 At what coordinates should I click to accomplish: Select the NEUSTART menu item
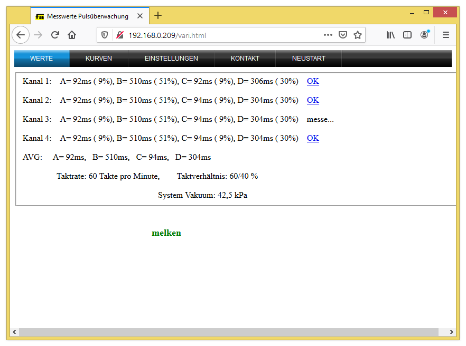(x=309, y=59)
